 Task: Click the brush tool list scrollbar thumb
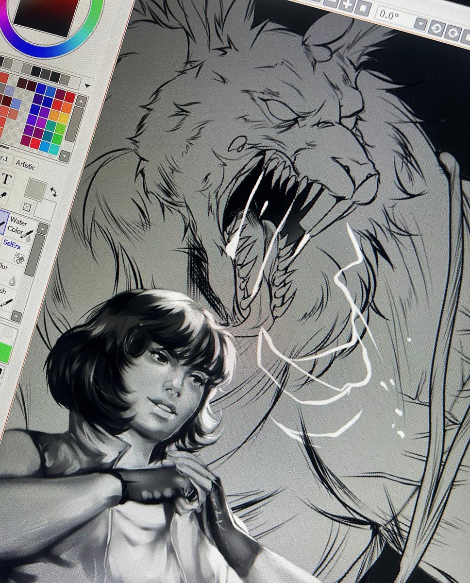[x=35, y=255]
